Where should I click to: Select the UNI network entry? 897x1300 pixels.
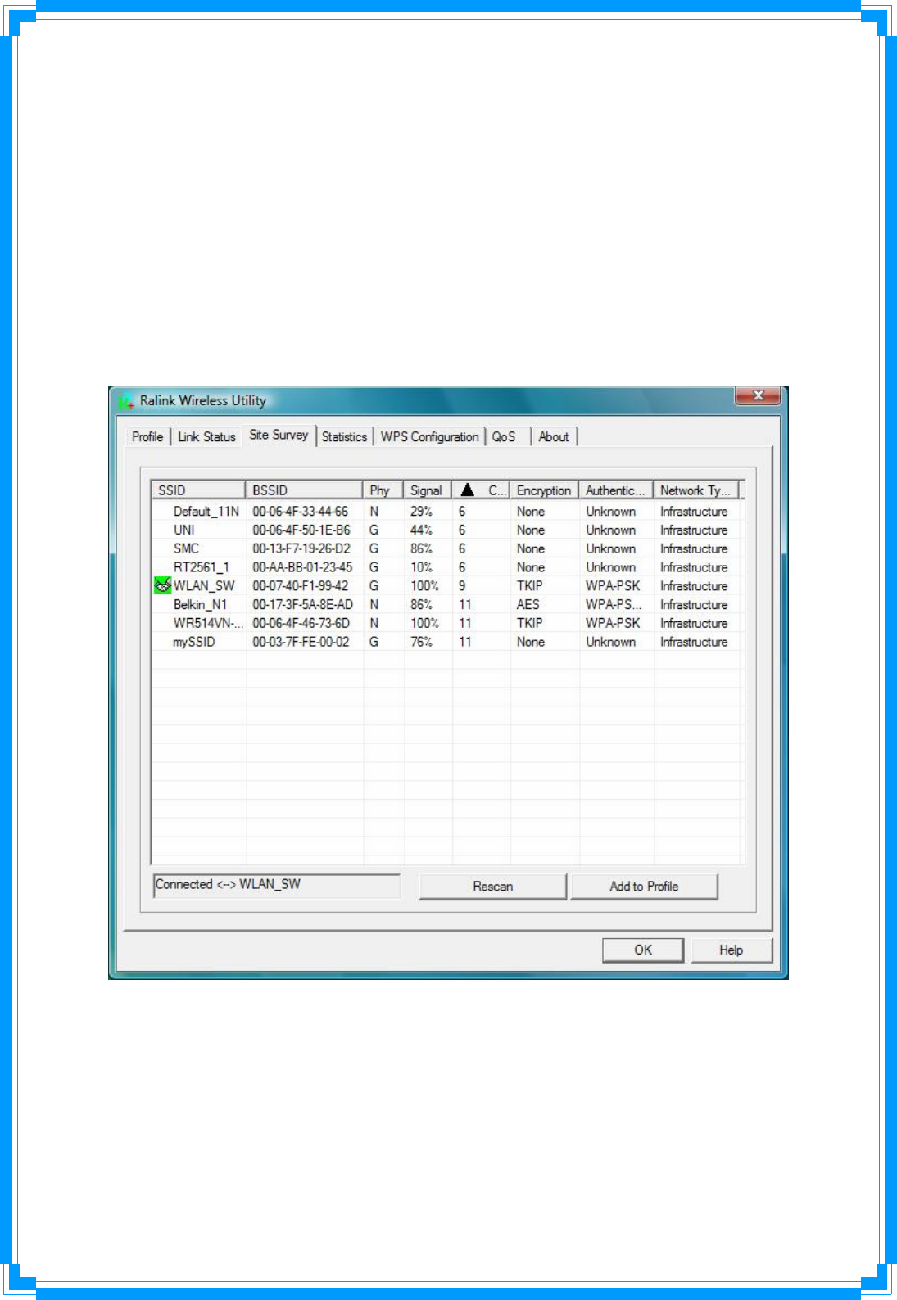point(184,530)
